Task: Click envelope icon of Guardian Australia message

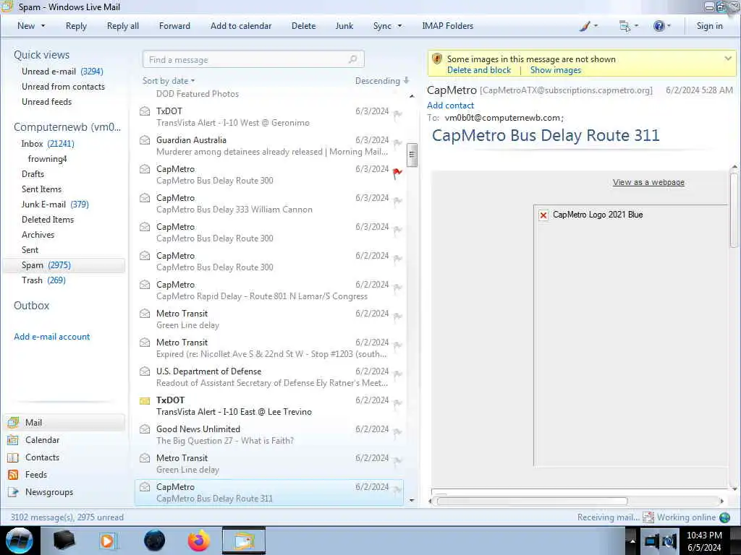Action: pyautogui.click(x=145, y=140)
